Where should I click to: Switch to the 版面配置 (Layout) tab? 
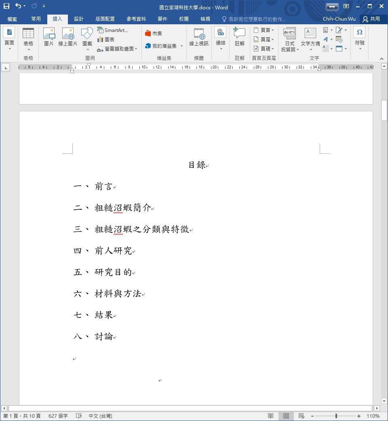point(105,19)
